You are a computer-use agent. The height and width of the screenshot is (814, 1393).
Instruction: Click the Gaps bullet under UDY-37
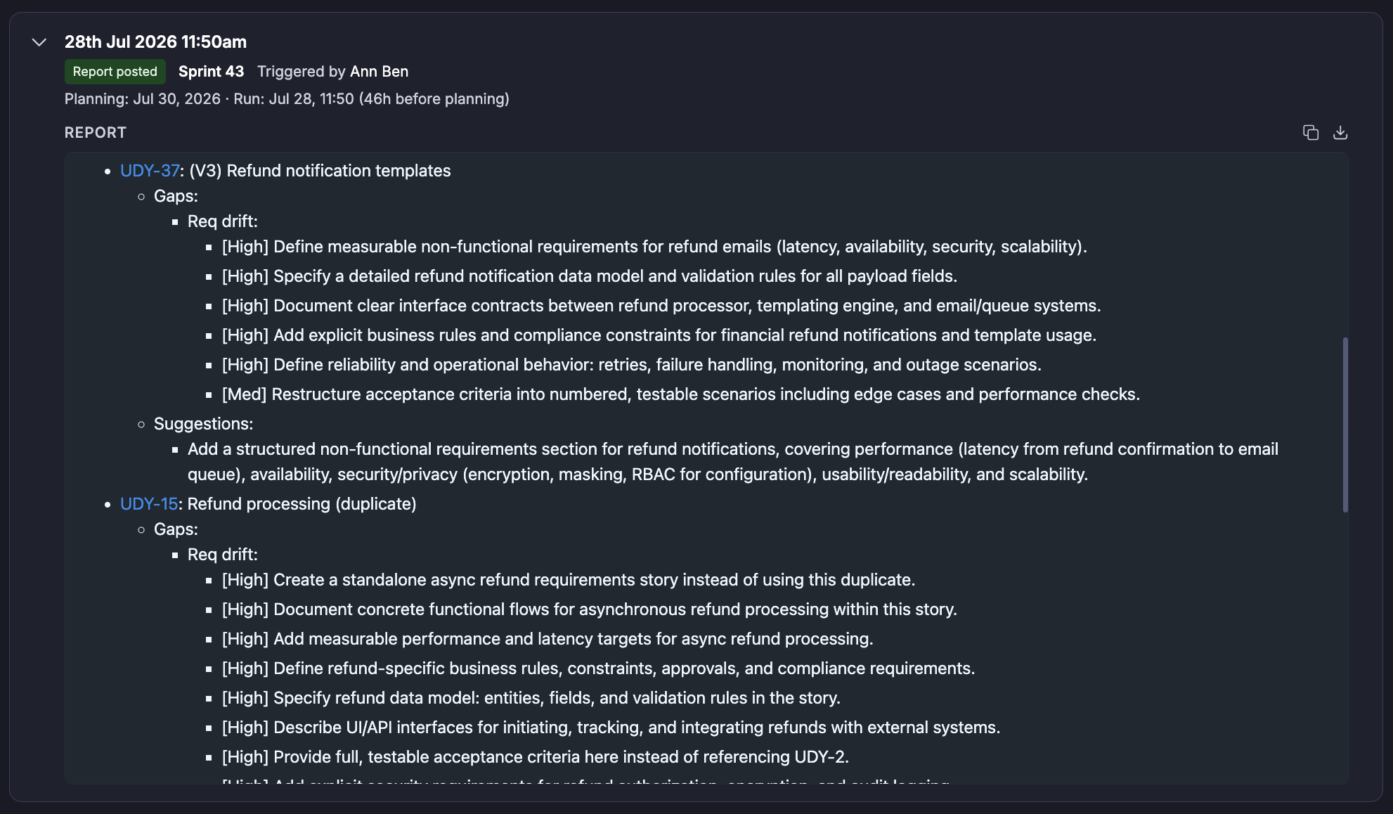pos(176,196)
